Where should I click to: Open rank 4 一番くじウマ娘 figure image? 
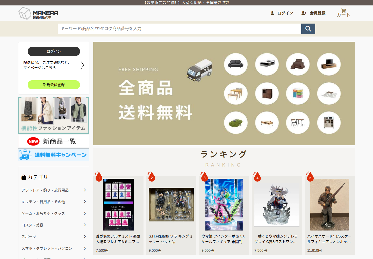click(277, 204)
